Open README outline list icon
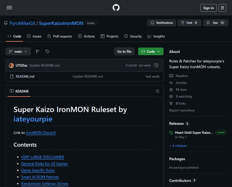The width and height of the screenshot is (232, 187). tap(157, 91)
